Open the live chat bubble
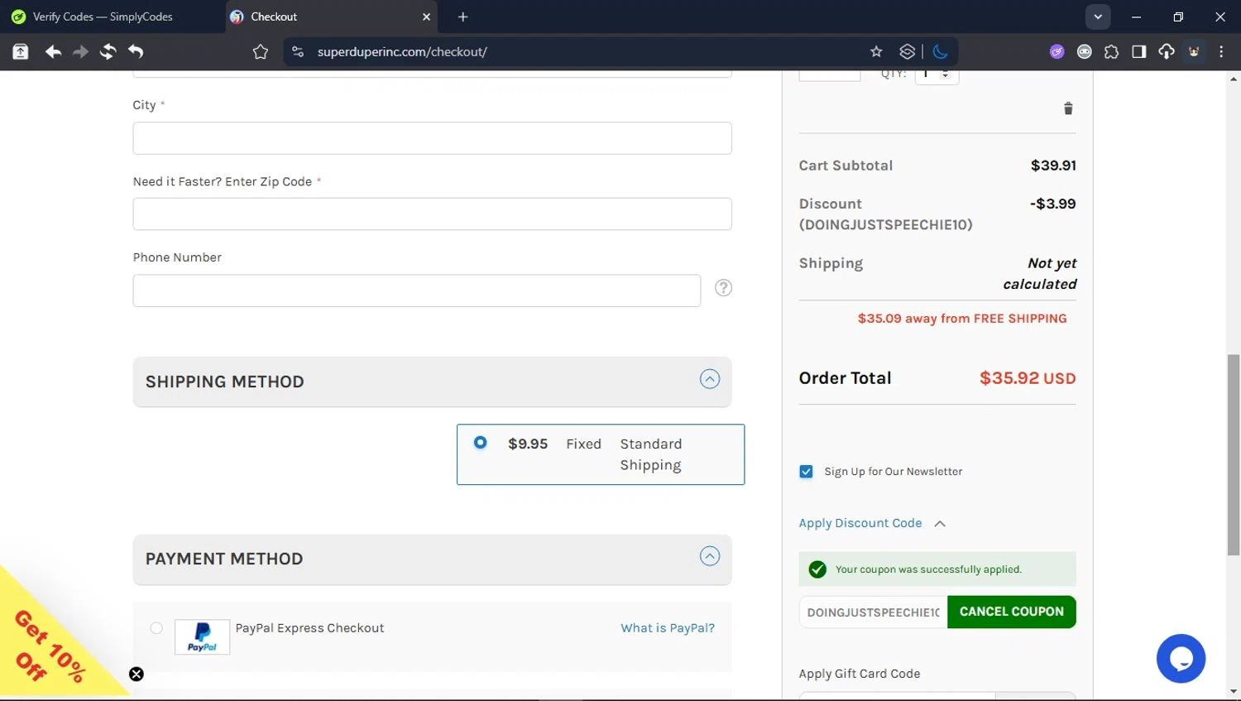This screenshot has width=1241, height=701. click(1181, 659)
